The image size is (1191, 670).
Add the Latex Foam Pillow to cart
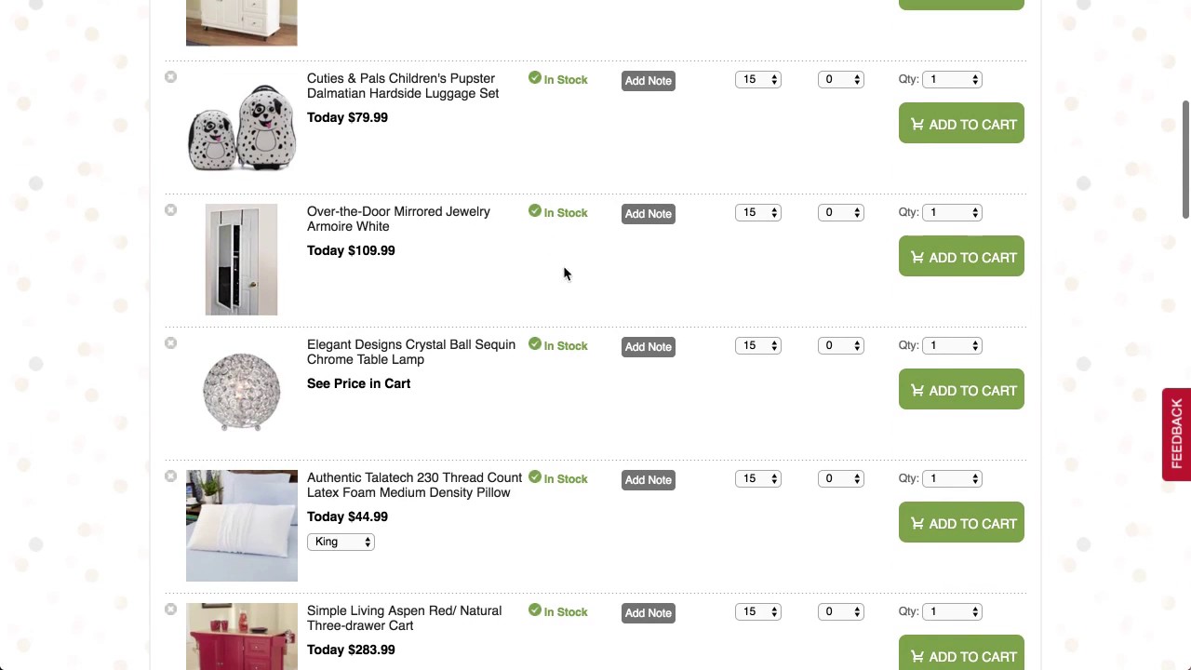coord(961,523)
